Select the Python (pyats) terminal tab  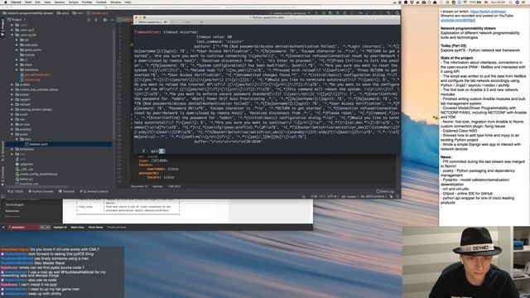coord(150,22)
